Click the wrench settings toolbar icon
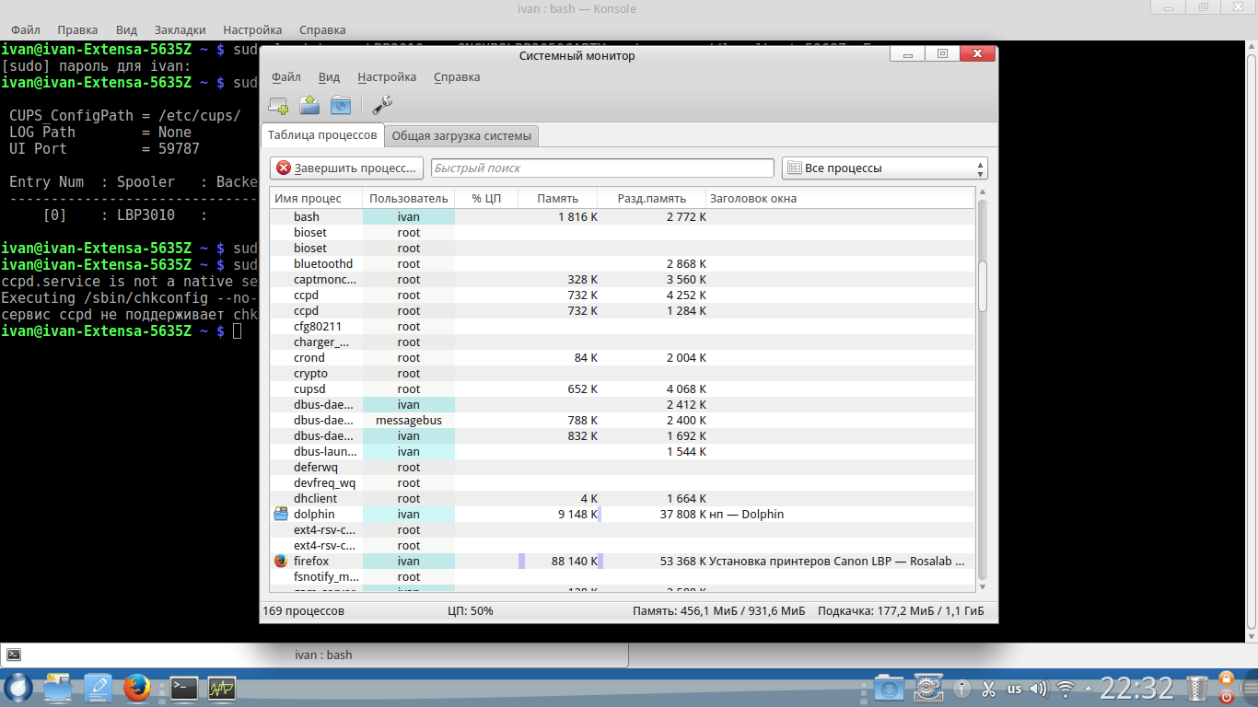 (x=382, y=106)
